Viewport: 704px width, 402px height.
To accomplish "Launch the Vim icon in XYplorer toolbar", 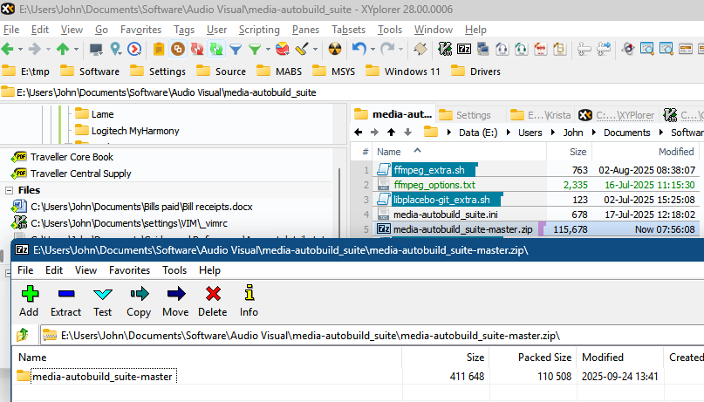I will point(445,49).
